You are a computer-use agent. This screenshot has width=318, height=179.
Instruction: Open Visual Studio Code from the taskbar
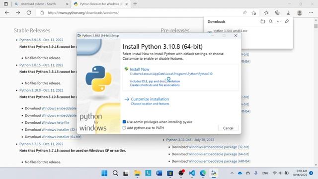point(192,173)
